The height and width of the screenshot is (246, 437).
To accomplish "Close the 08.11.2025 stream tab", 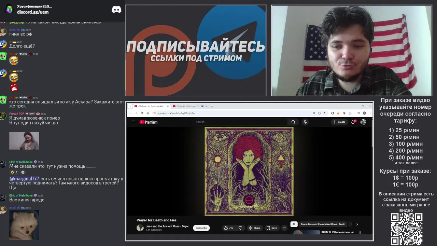I will point(207,106).
